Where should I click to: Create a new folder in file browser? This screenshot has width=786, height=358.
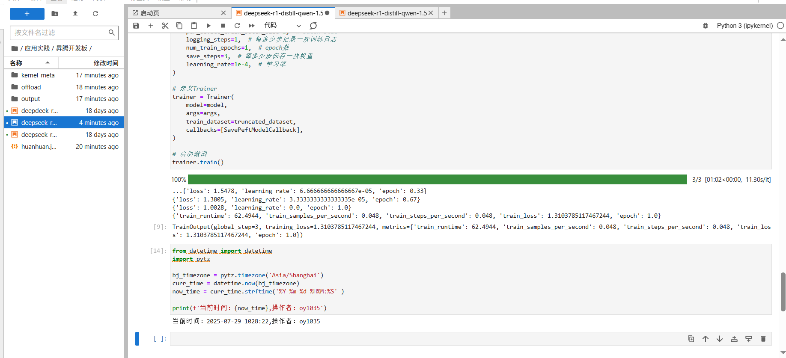pos(55,14)
